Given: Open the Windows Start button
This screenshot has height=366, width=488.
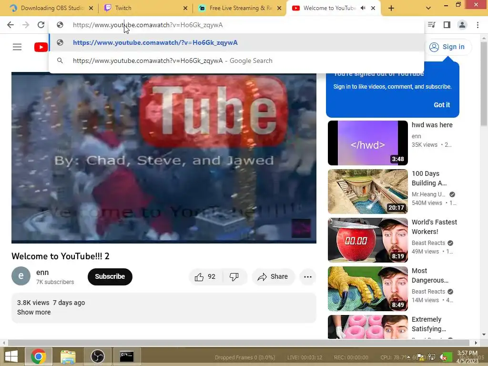Looking at the screenshot, I should 11,356.
